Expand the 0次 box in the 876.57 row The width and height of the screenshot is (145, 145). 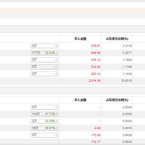tap(44, 46)
